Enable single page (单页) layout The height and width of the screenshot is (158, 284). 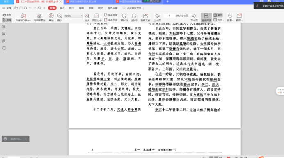click(218, 15)
